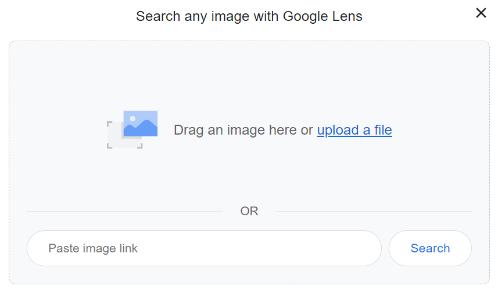
Task: Click the empty top area of the drop zone
Action: pyautogui.click(x=249, y=70)
